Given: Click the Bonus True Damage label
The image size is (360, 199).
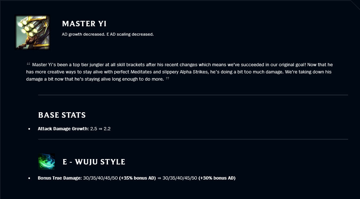Looking at the screenshot, I should (x=59, y=178).
